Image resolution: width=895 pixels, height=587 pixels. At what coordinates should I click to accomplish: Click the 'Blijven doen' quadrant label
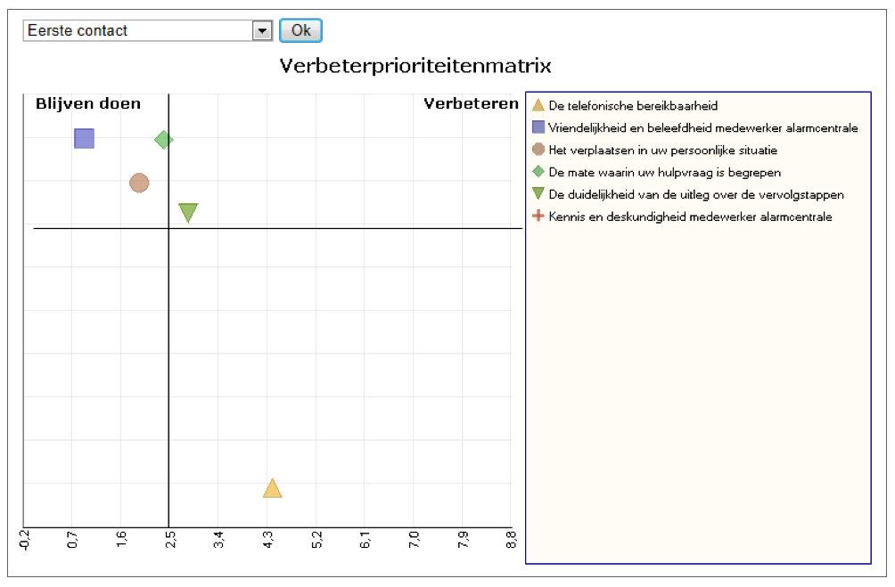click(x=88, y=104)
